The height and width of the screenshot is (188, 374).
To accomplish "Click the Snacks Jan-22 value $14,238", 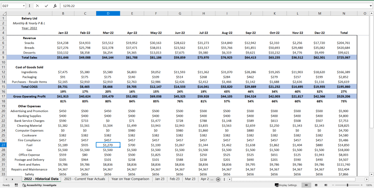I will click(x=63, y=43).
